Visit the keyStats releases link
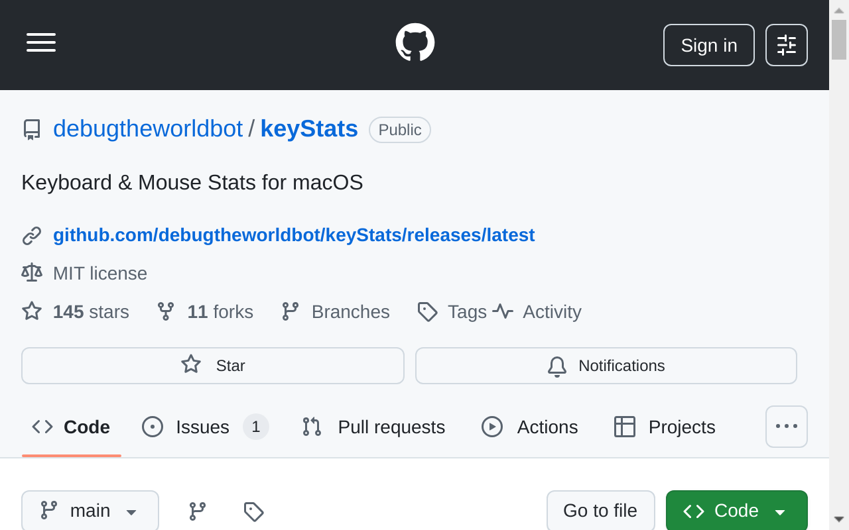This screenshot has height=530, width=849. (x=294, y=235)
